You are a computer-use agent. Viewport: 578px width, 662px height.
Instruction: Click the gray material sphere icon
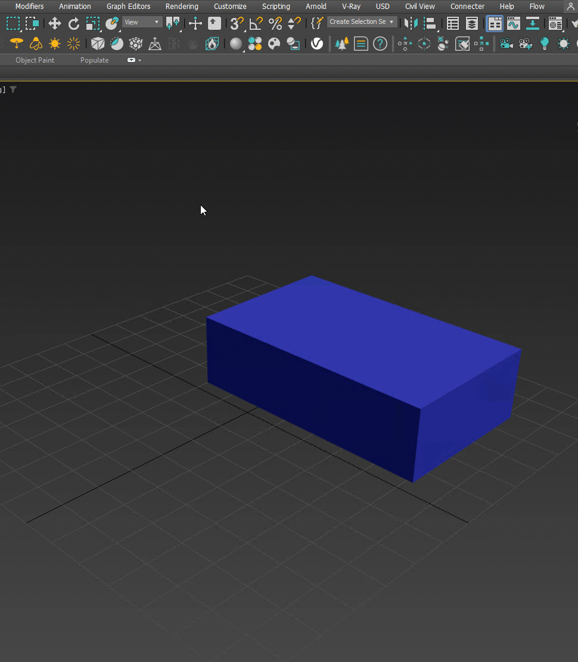click(x=236, y=44)
